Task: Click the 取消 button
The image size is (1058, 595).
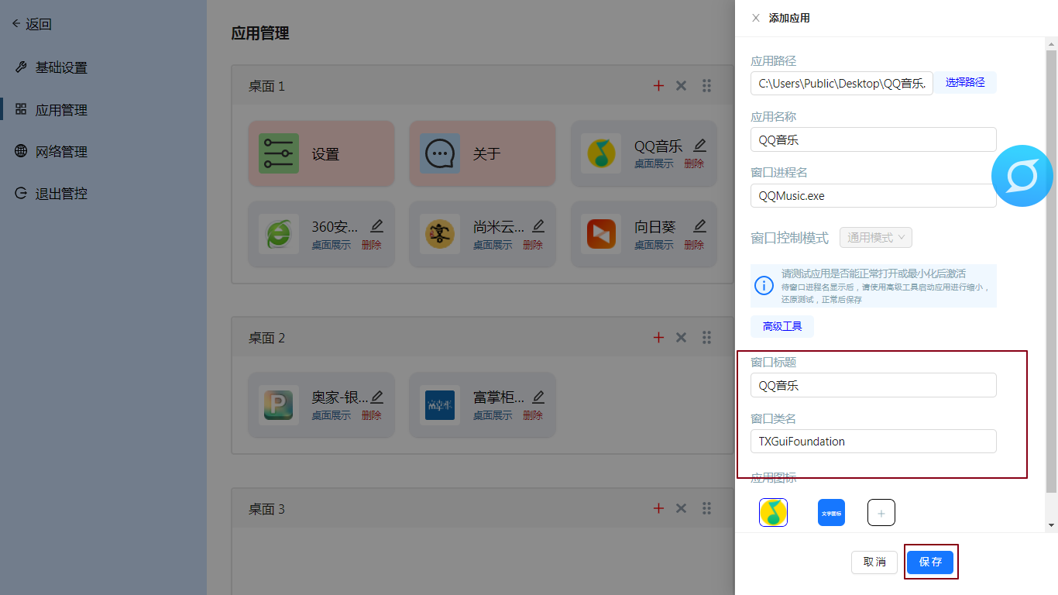Action: 874,562
